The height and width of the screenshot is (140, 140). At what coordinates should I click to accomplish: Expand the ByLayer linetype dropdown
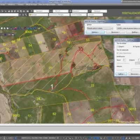pos(59,15)
